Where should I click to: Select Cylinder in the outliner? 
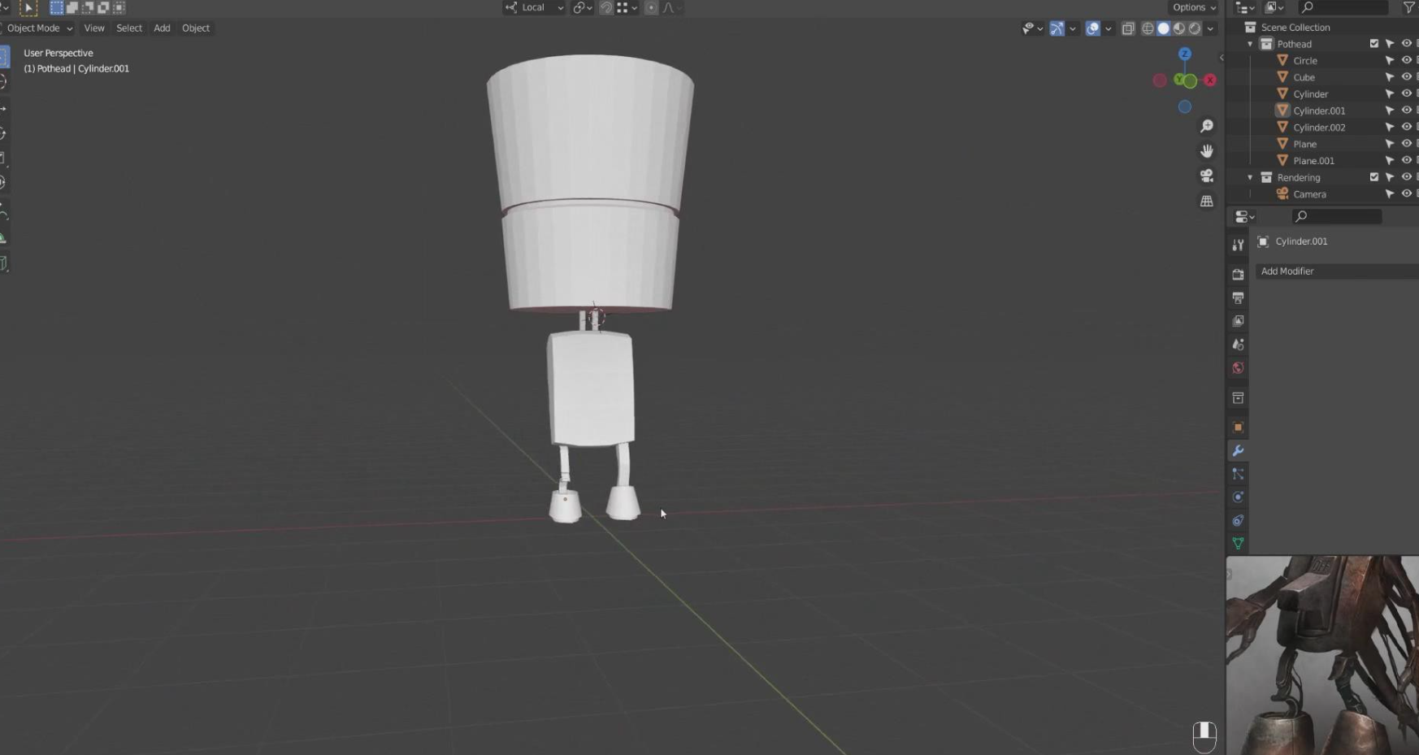(x=1310, y=93)
